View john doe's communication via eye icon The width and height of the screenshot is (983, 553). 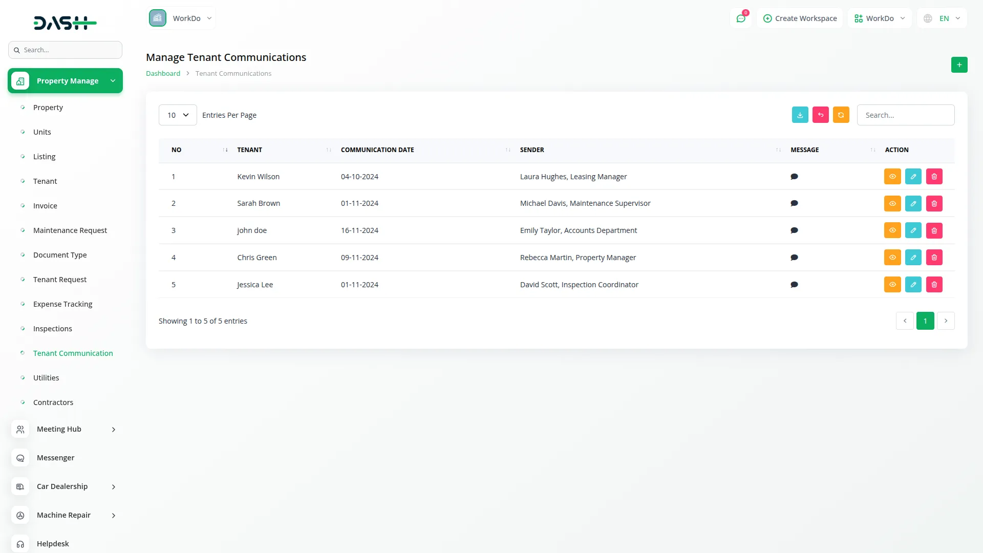point(892,230)
